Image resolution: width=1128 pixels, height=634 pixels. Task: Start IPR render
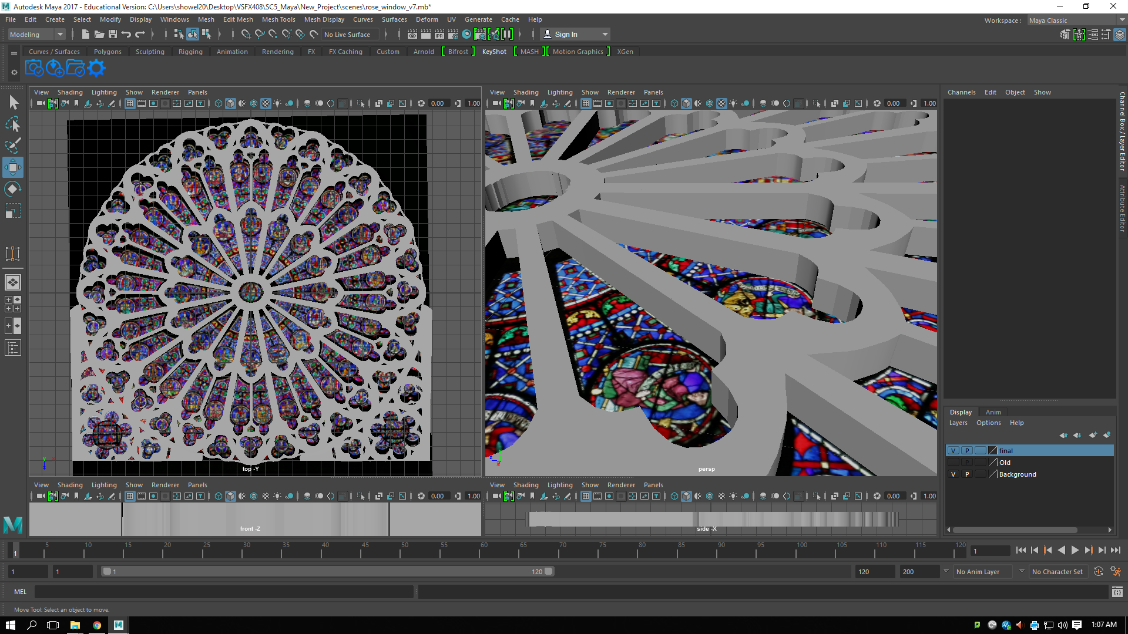[x=439, y=34]
